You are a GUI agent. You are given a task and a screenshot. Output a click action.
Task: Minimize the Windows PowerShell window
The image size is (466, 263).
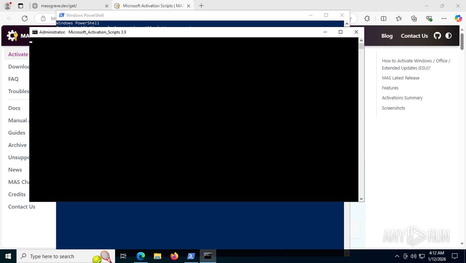point(311,15)
